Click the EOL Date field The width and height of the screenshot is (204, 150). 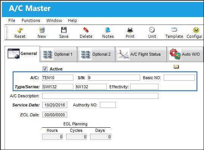[55, 114]
